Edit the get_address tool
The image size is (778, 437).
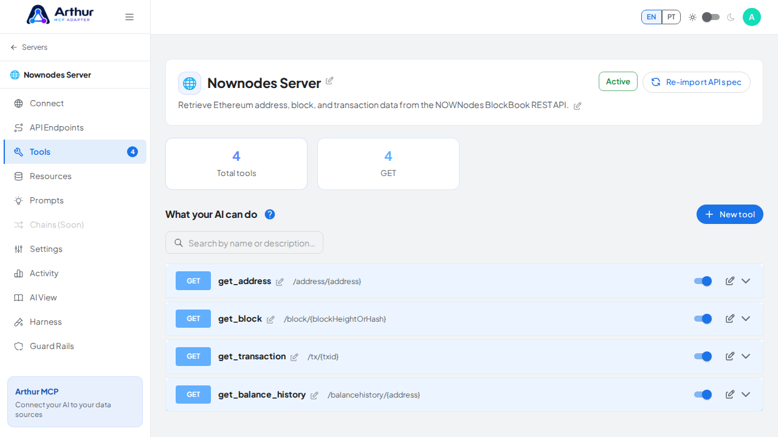(730, 281)
